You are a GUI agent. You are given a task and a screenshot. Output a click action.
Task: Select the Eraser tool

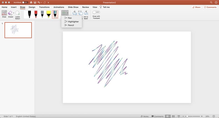(x=10, y=14)
